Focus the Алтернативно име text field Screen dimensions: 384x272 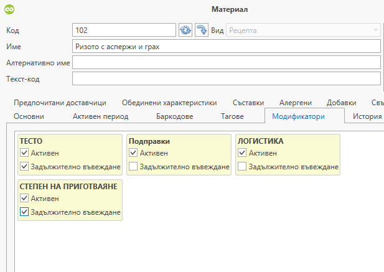pos(226,62)
